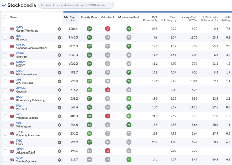Check the box for the PayPoint row

[5, 107]
